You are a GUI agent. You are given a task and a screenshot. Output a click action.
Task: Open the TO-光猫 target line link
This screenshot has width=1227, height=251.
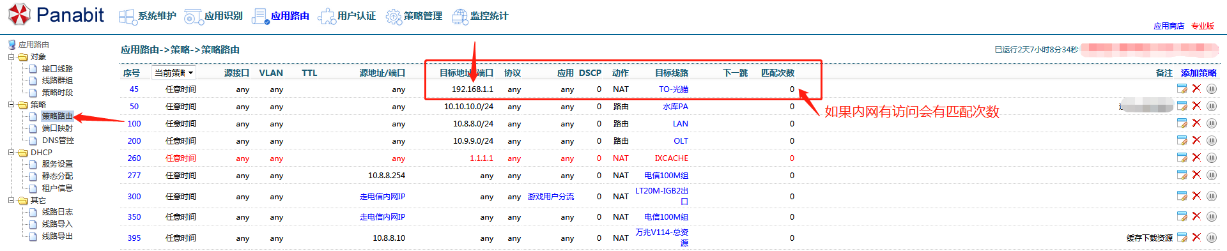click(x=674, y=89)
